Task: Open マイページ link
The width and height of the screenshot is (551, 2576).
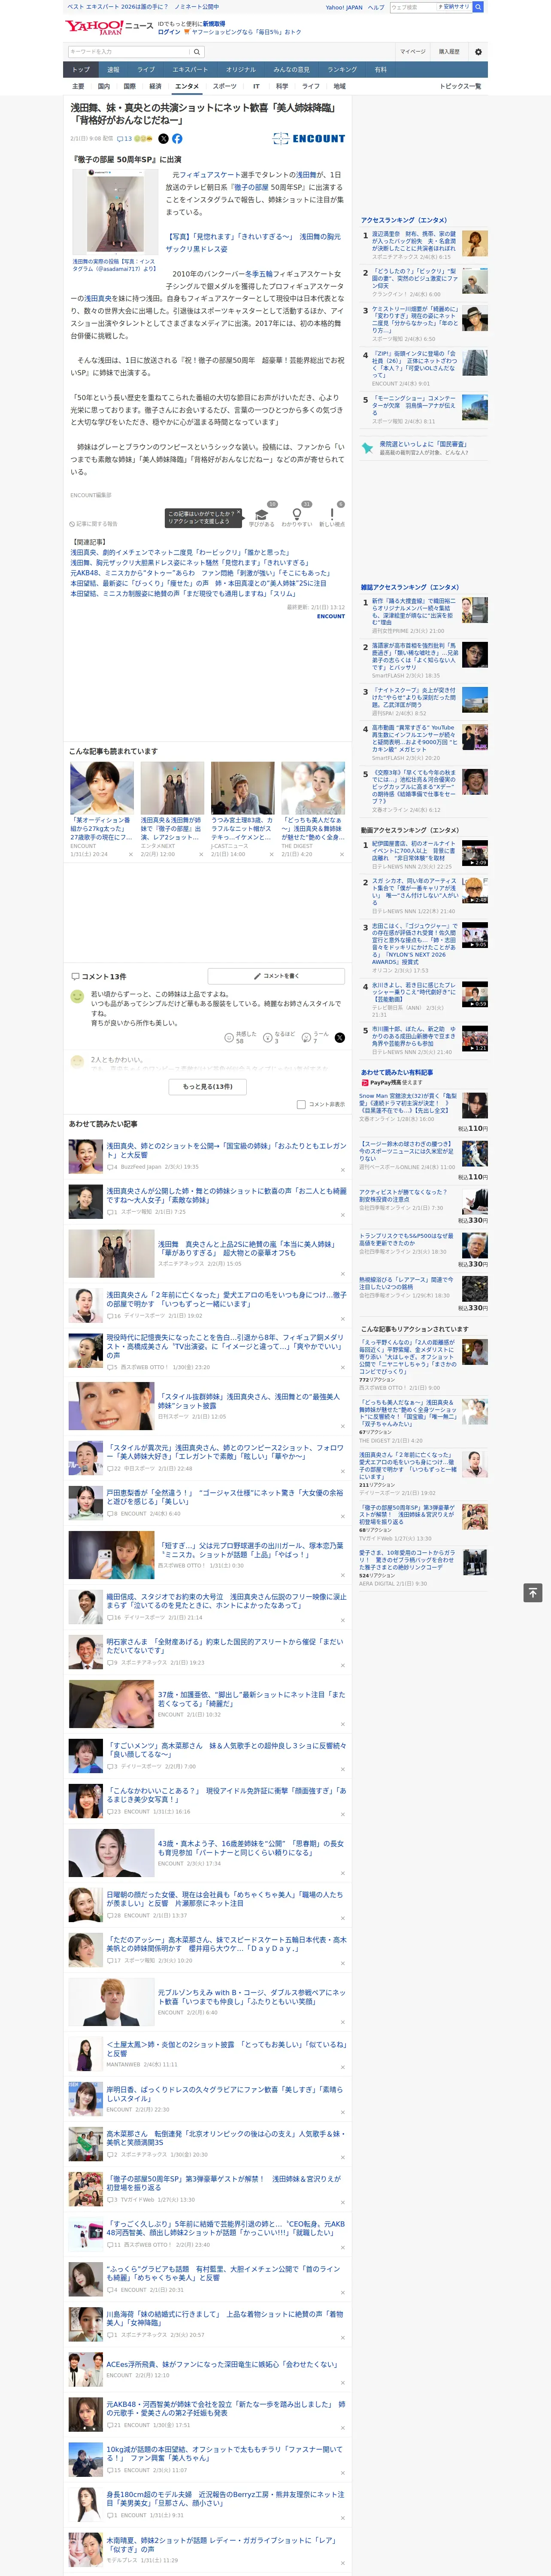Action: click(x=412, y=51)
